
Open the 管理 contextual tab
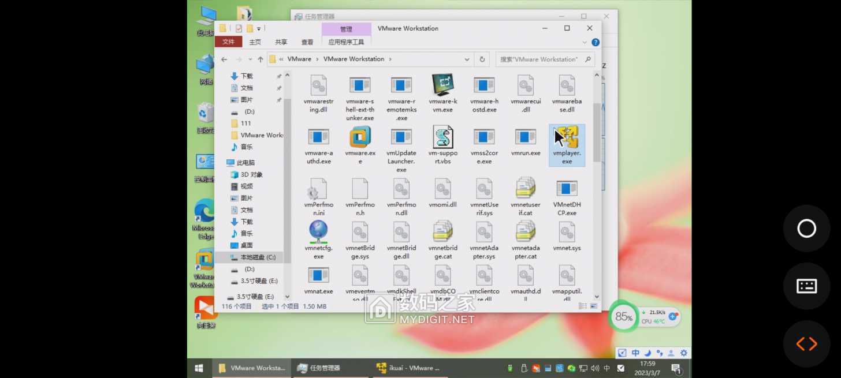coord(346,29)
